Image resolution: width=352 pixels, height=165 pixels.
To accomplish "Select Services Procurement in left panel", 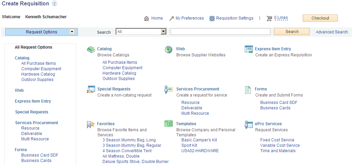I will [x=37, y=123].
